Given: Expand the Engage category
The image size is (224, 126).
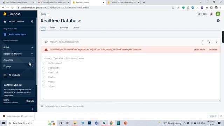Looking at the screenshot, I should (18, 66).
